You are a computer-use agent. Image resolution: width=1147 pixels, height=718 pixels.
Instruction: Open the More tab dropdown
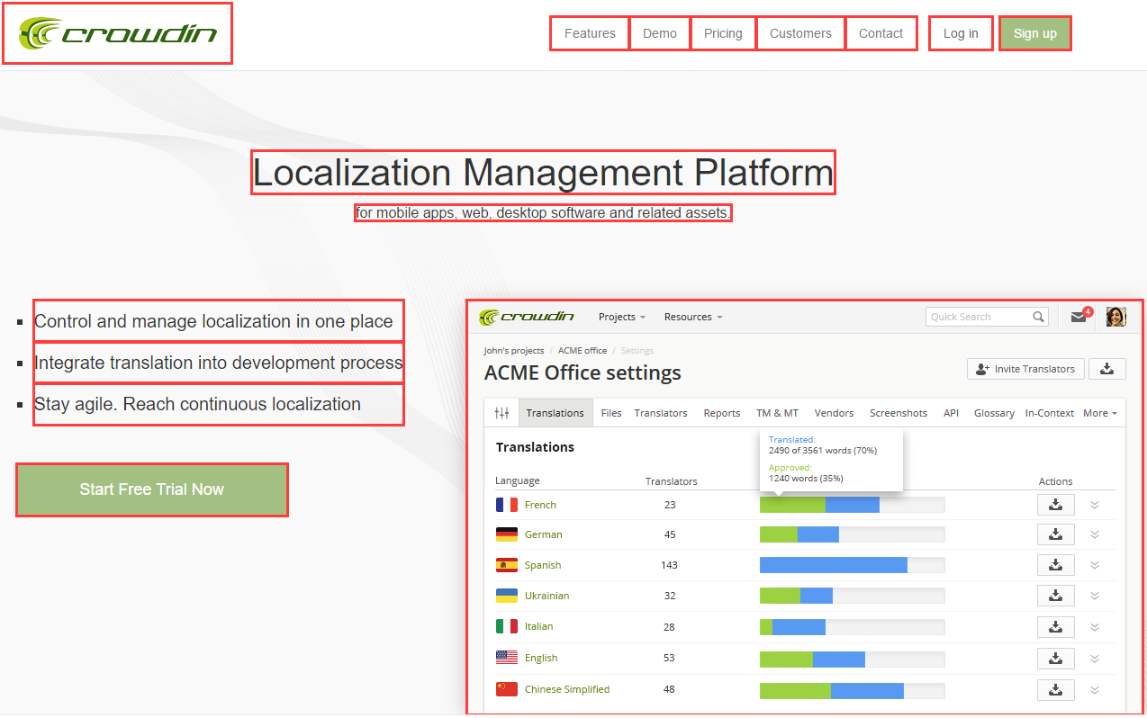point(1100,413)
